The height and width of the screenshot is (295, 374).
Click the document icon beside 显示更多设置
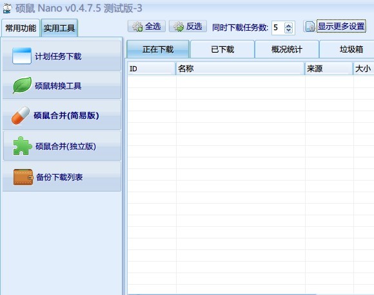310,26
